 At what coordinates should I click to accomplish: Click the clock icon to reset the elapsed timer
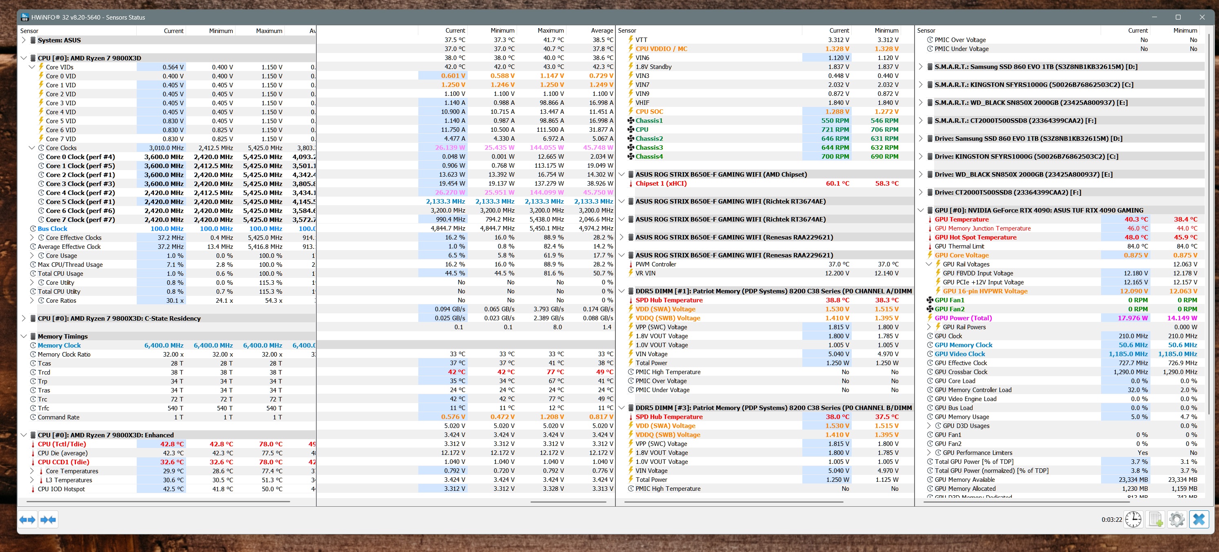[x=1133, y=519]
